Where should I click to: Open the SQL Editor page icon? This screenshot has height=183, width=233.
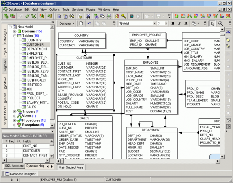click(x=59, y=16)
